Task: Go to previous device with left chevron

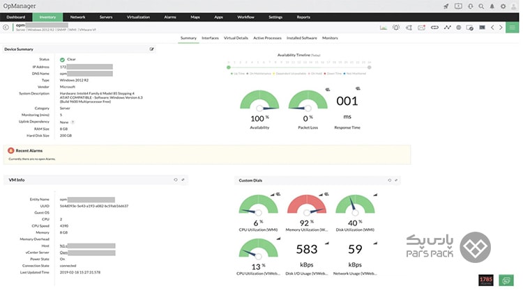Action: 492,28
